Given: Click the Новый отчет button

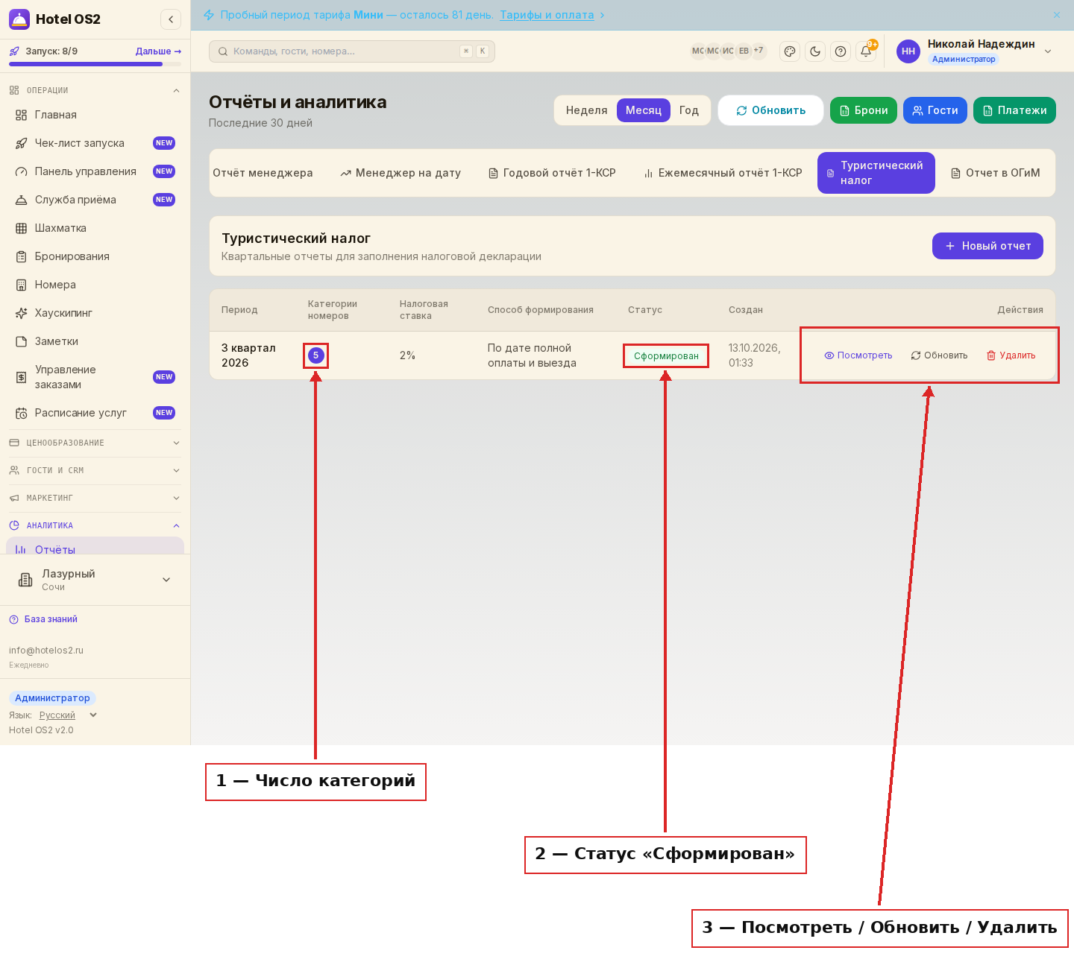Looking at the screenshot, I should (987, 246).
